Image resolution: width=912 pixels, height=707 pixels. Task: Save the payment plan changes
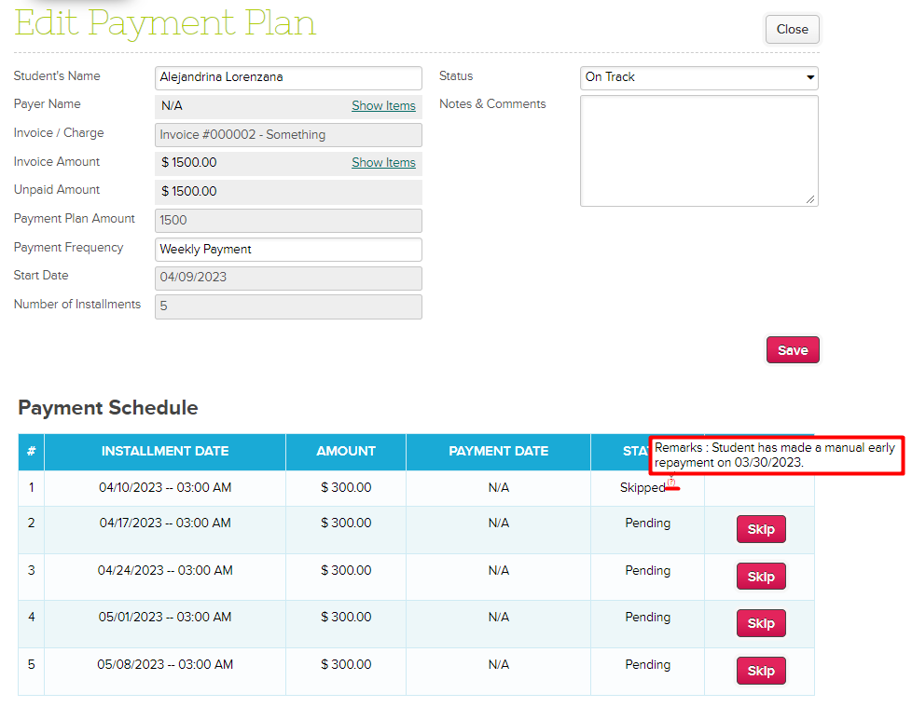coord(793,350)
